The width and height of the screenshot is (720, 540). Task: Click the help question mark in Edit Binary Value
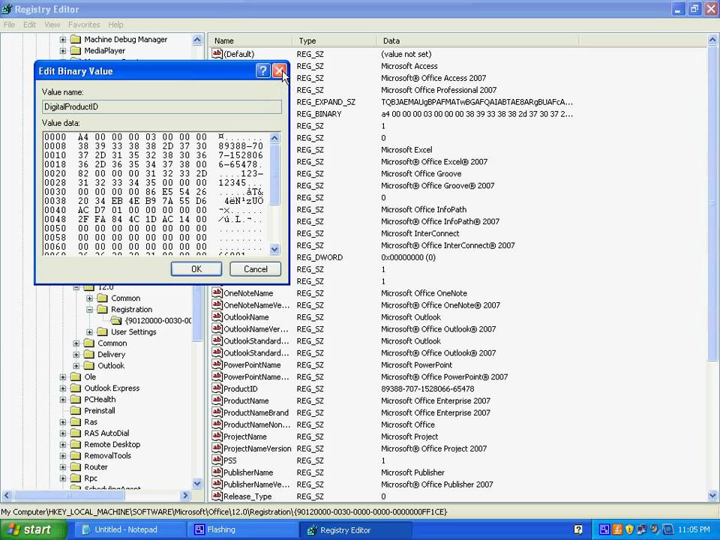[x=262, y=70]
